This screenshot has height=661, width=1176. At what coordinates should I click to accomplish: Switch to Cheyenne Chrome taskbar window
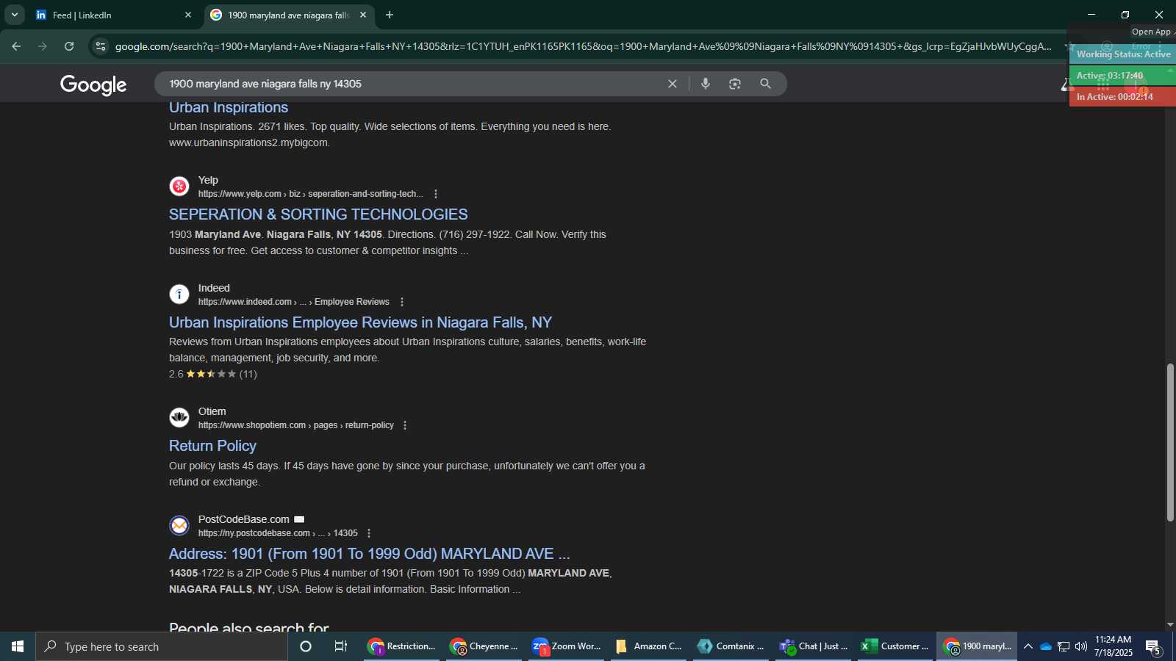point(484,646)
